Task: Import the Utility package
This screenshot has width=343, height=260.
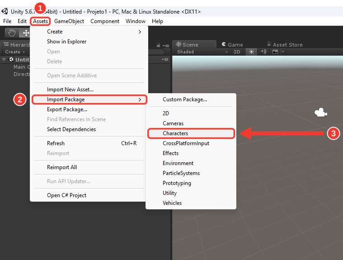Action: (191, 193)
